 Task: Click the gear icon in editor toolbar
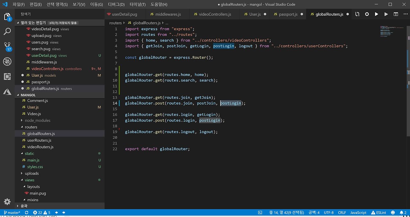[x=367, y=14]
